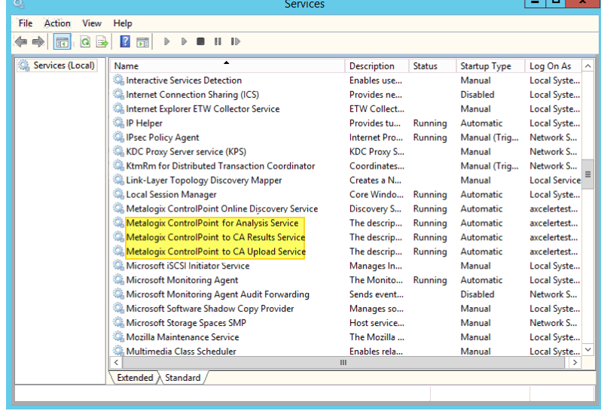601x417 pixels.
Task: Sort services by Startup Type column header
Action: [486, 66]
